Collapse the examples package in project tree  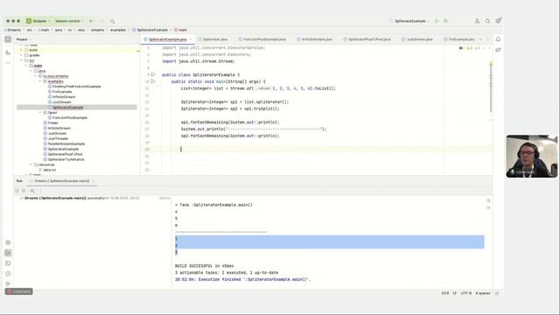40,81
